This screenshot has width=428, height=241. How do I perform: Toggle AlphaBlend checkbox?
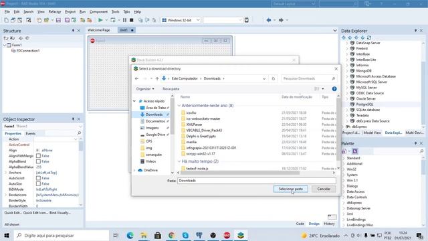[39, 161]
